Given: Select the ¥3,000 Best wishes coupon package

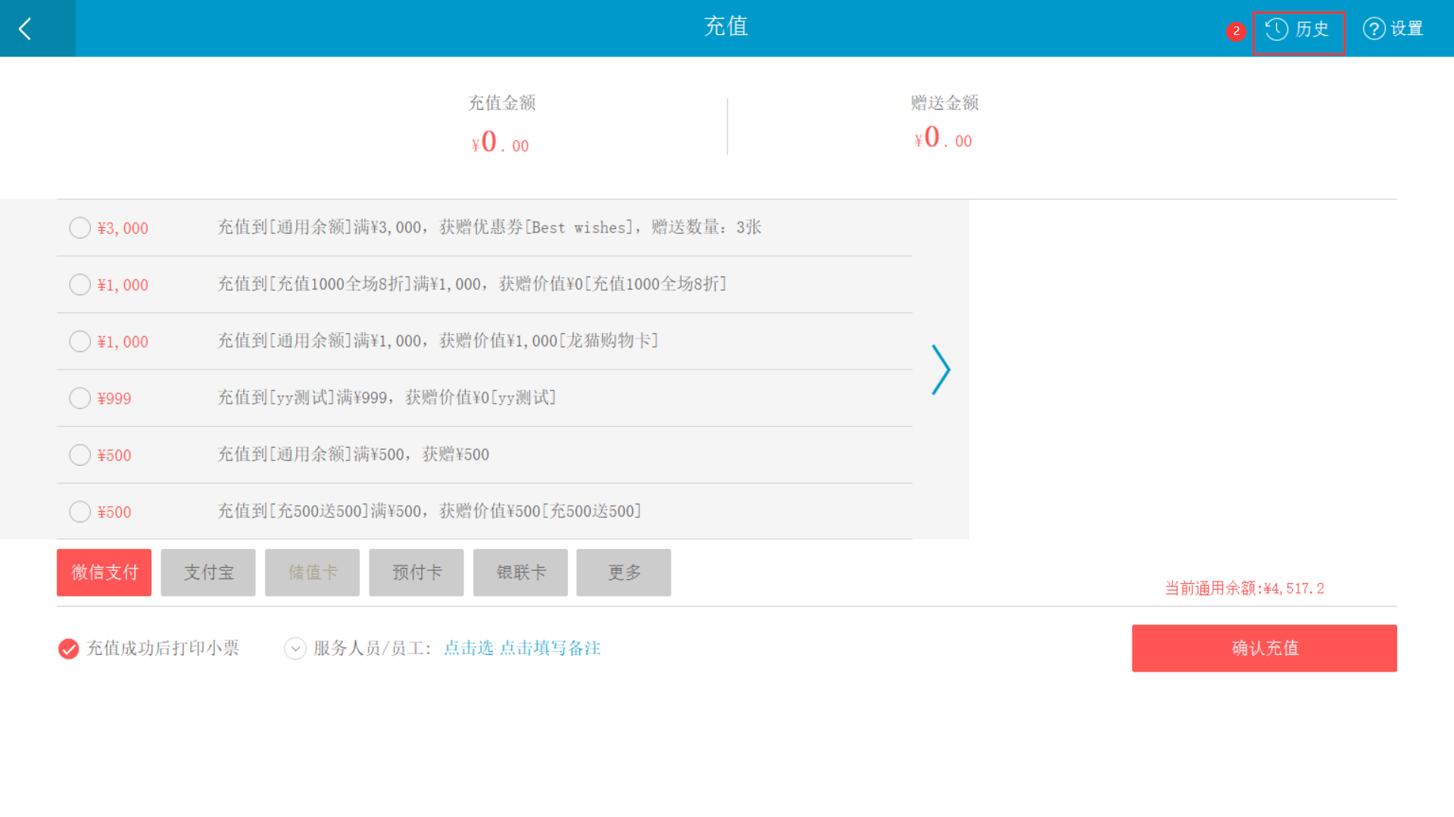Looking at the screenshot, I should (x=80, y=228).
